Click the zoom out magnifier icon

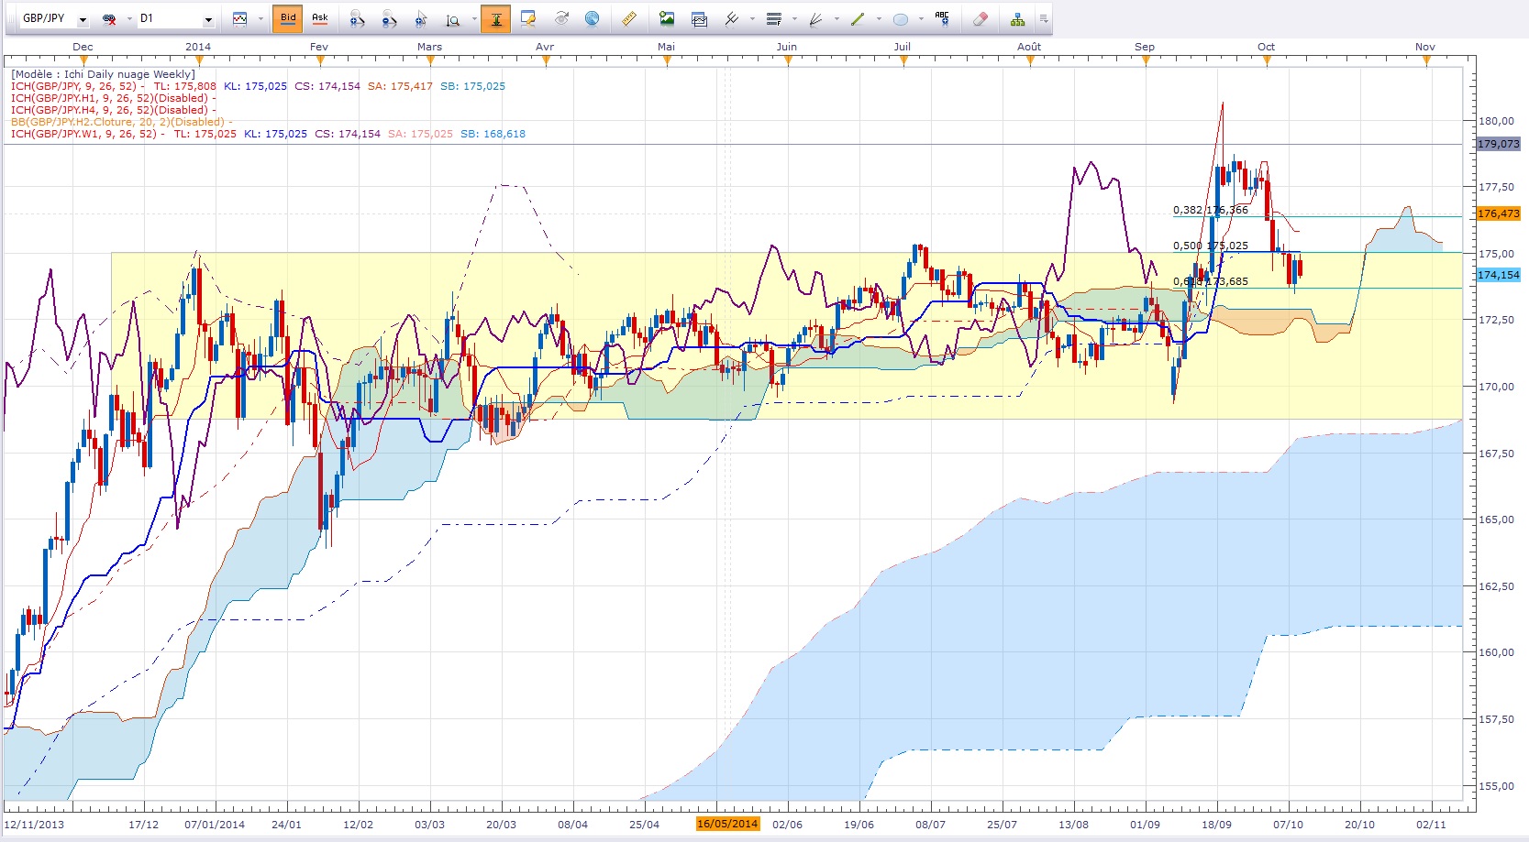tap(390, 19)
